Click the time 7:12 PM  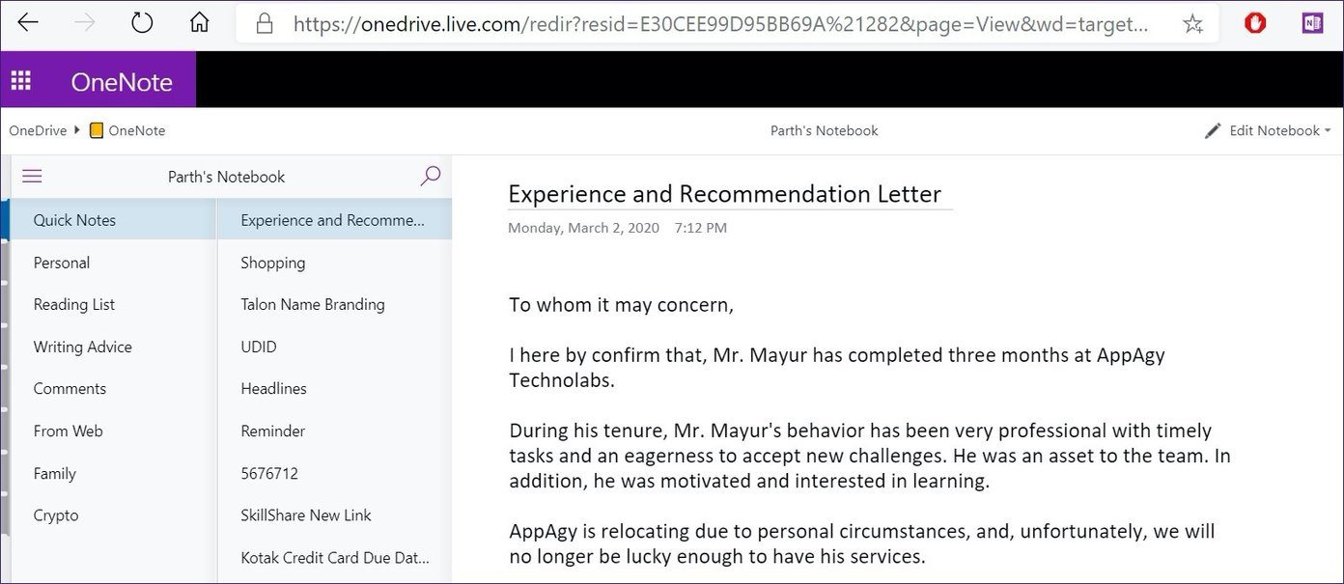(701, 228)
